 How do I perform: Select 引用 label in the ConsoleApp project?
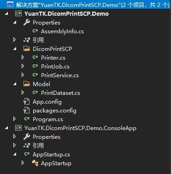[x=38, y=146]
